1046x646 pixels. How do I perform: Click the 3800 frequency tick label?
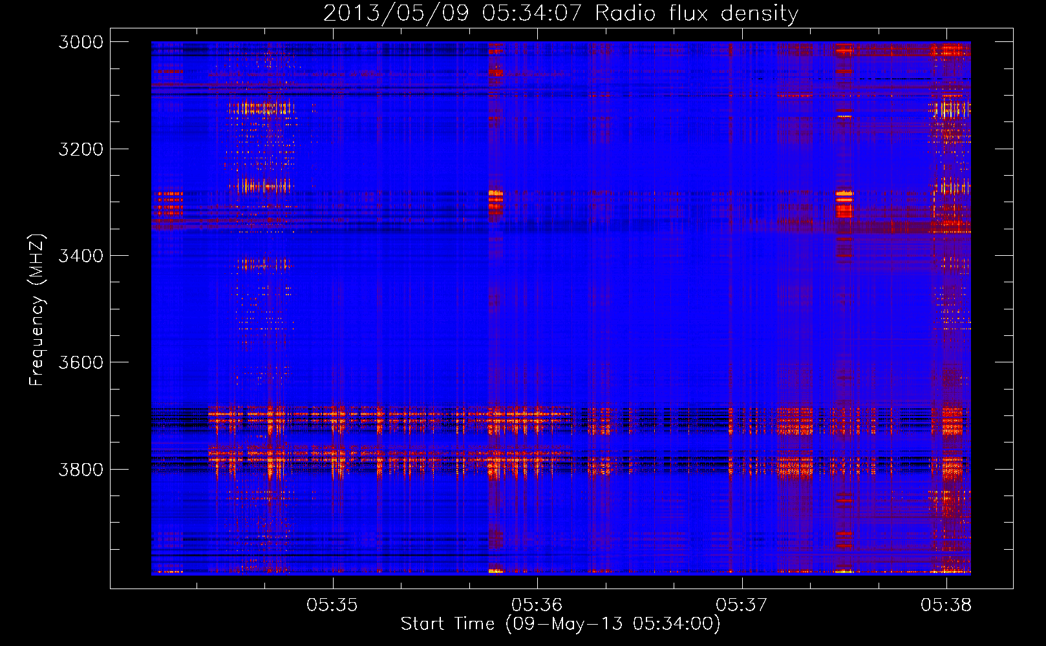coord(81,469)
